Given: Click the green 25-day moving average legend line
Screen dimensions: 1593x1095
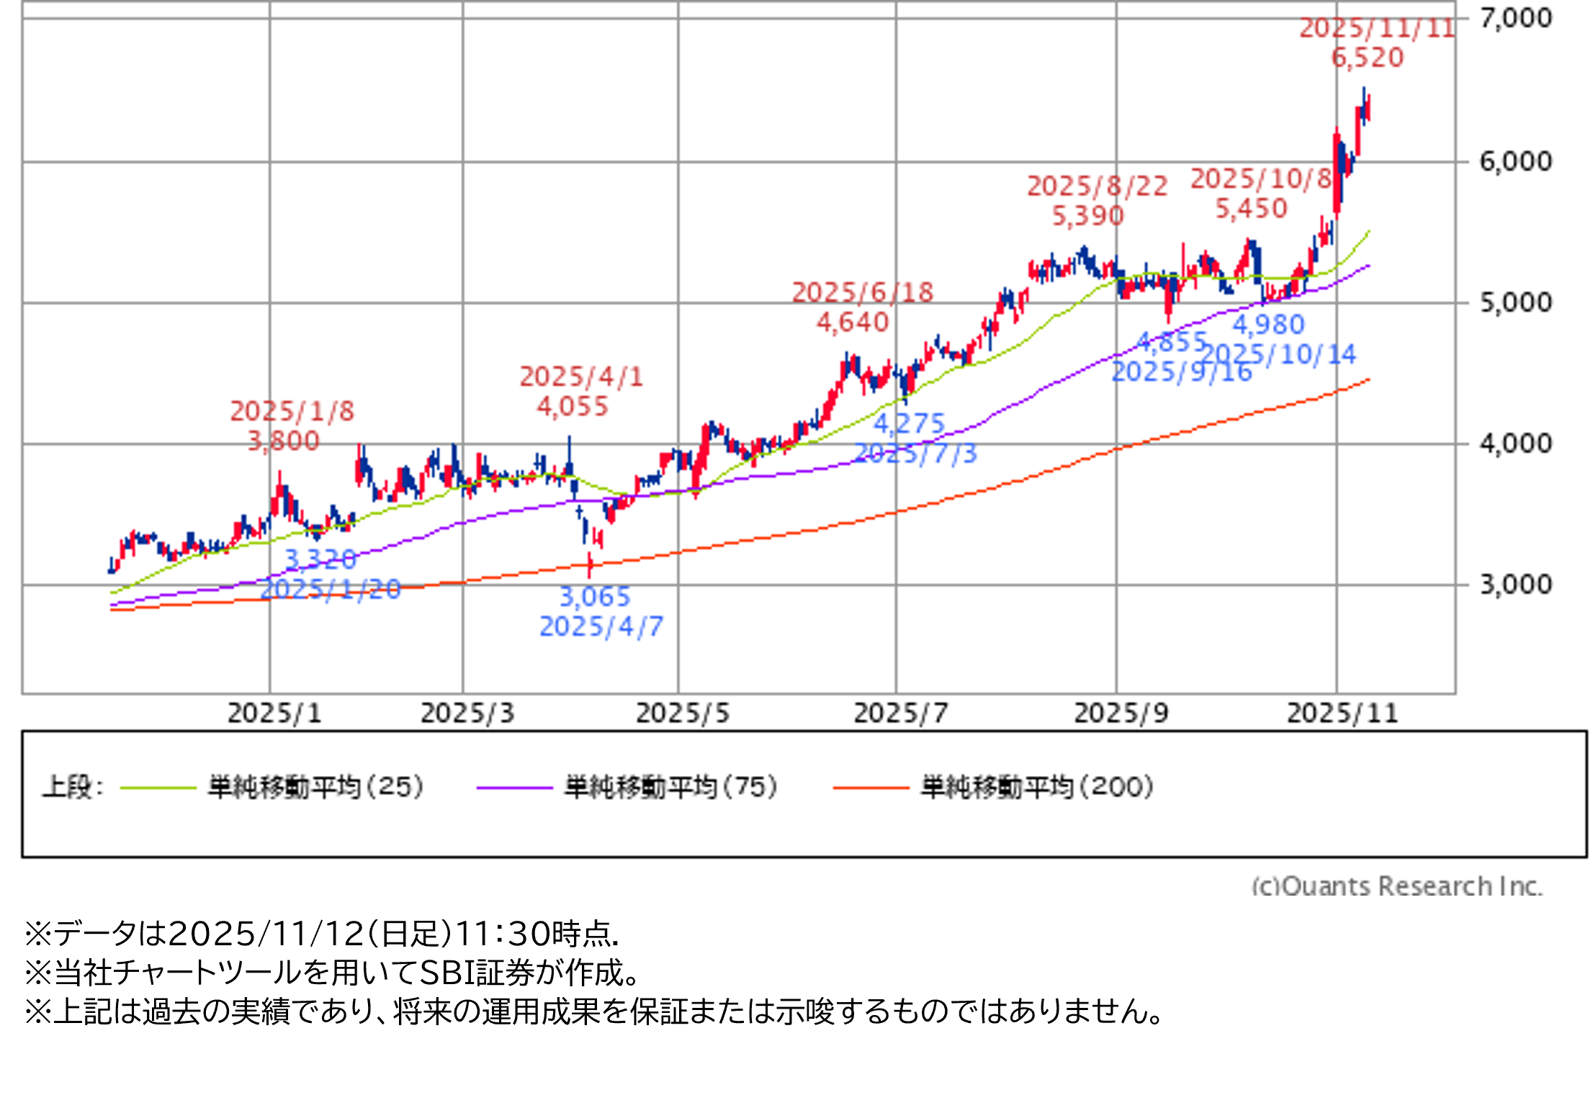Looking at the screenshot, I should tap(158, 788).
